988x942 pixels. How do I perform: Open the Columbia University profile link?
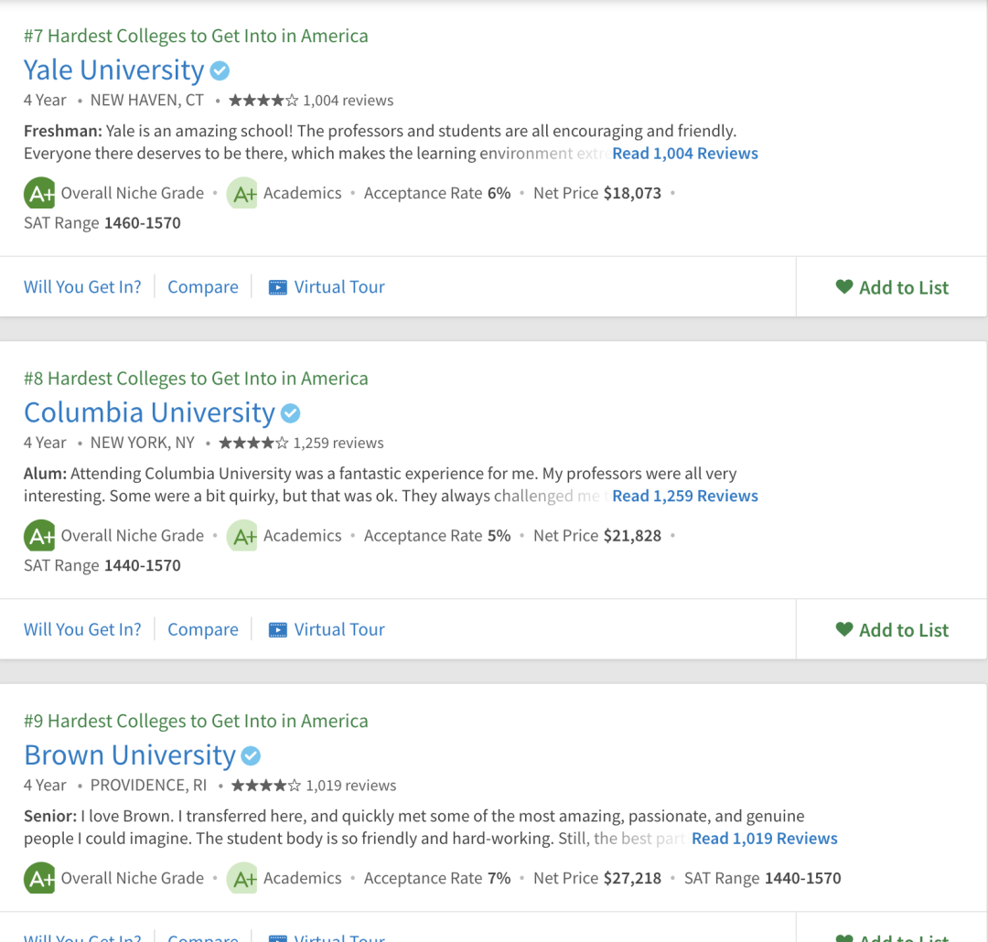(149, 413)
